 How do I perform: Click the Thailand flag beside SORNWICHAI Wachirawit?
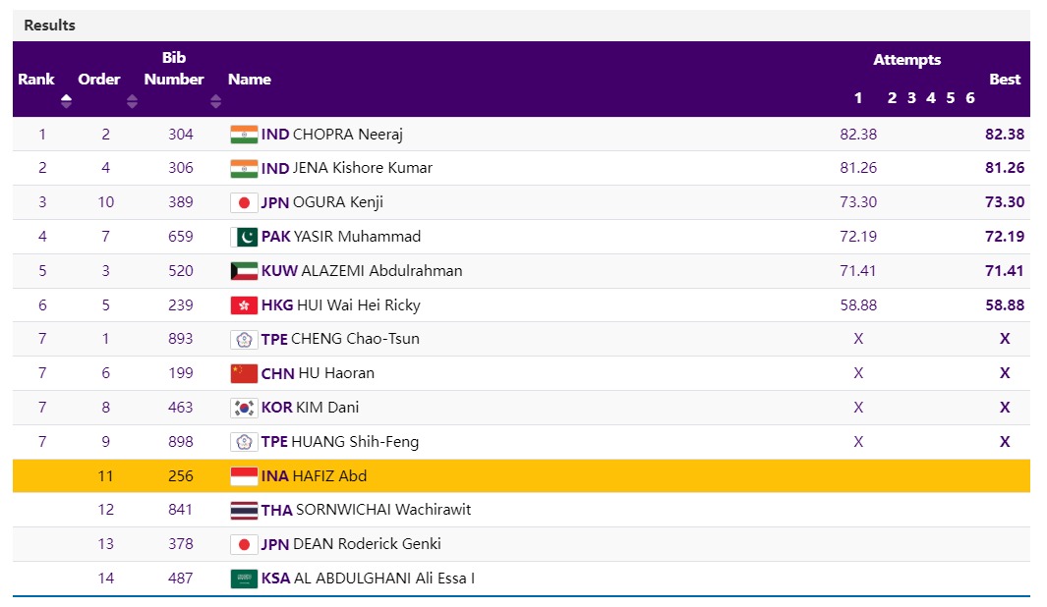pyautogui.click(x=243, y=510)
